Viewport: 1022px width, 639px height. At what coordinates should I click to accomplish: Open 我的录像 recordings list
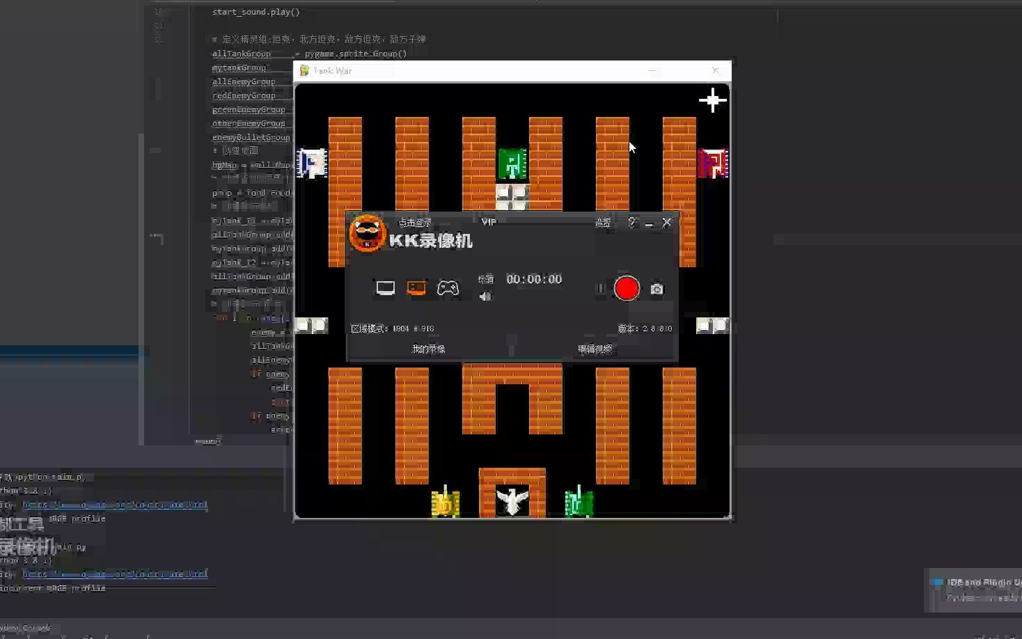click(428, 349)
